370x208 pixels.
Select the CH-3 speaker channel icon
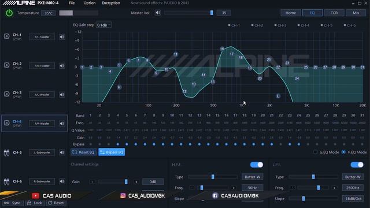pyautogui.click(x=6, y=94)
